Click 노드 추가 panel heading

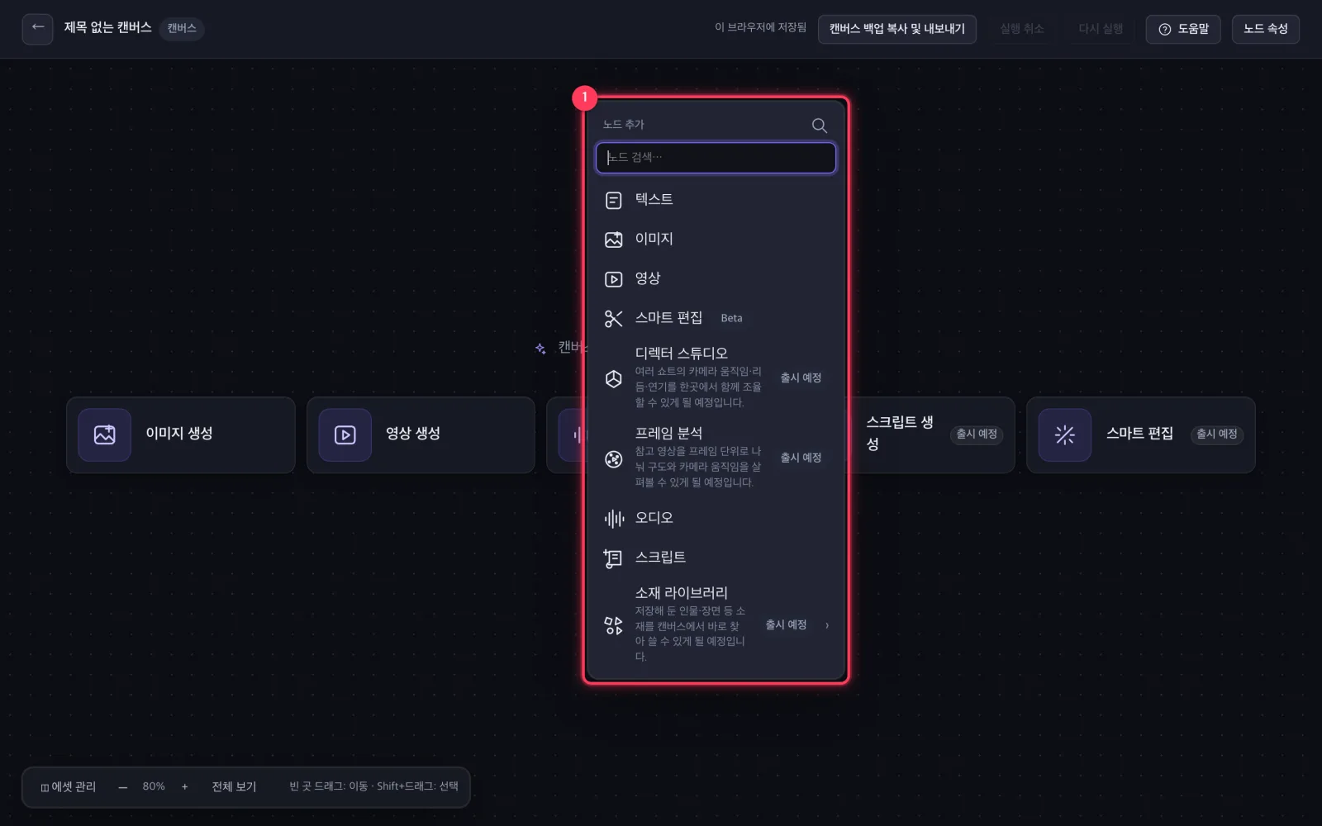tap(623, 125)
